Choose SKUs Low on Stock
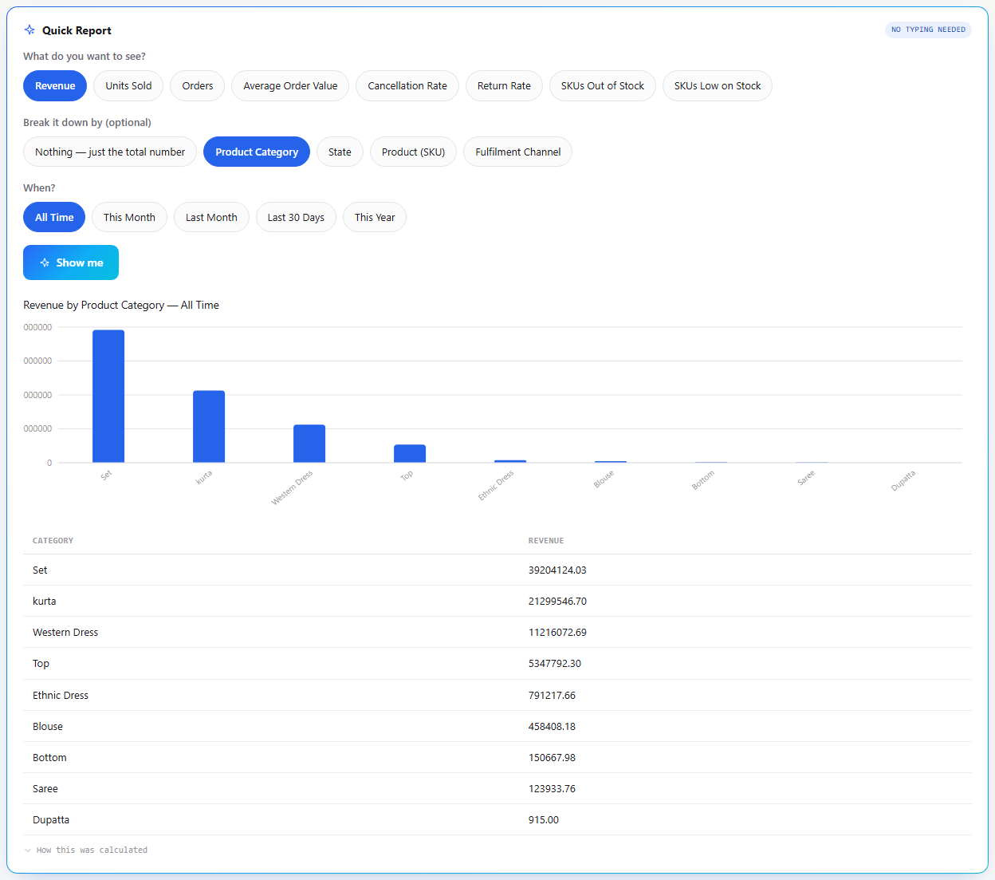Screen dimensions: 995x880 click(x=718, y=86)
